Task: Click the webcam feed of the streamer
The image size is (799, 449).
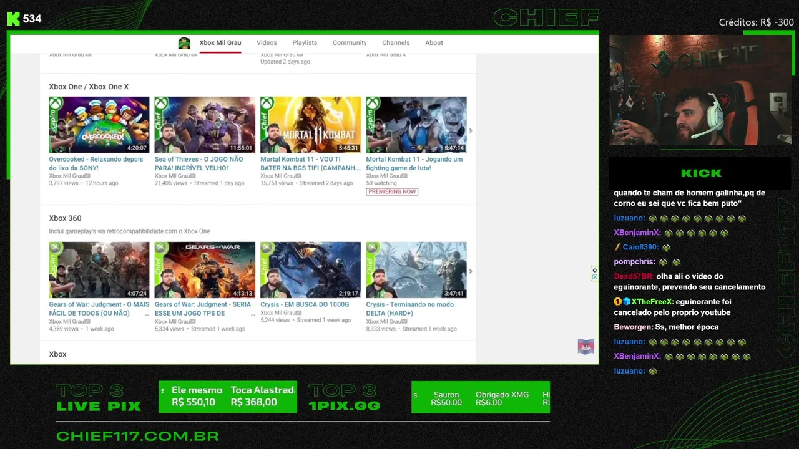Action: coord(700,90)
